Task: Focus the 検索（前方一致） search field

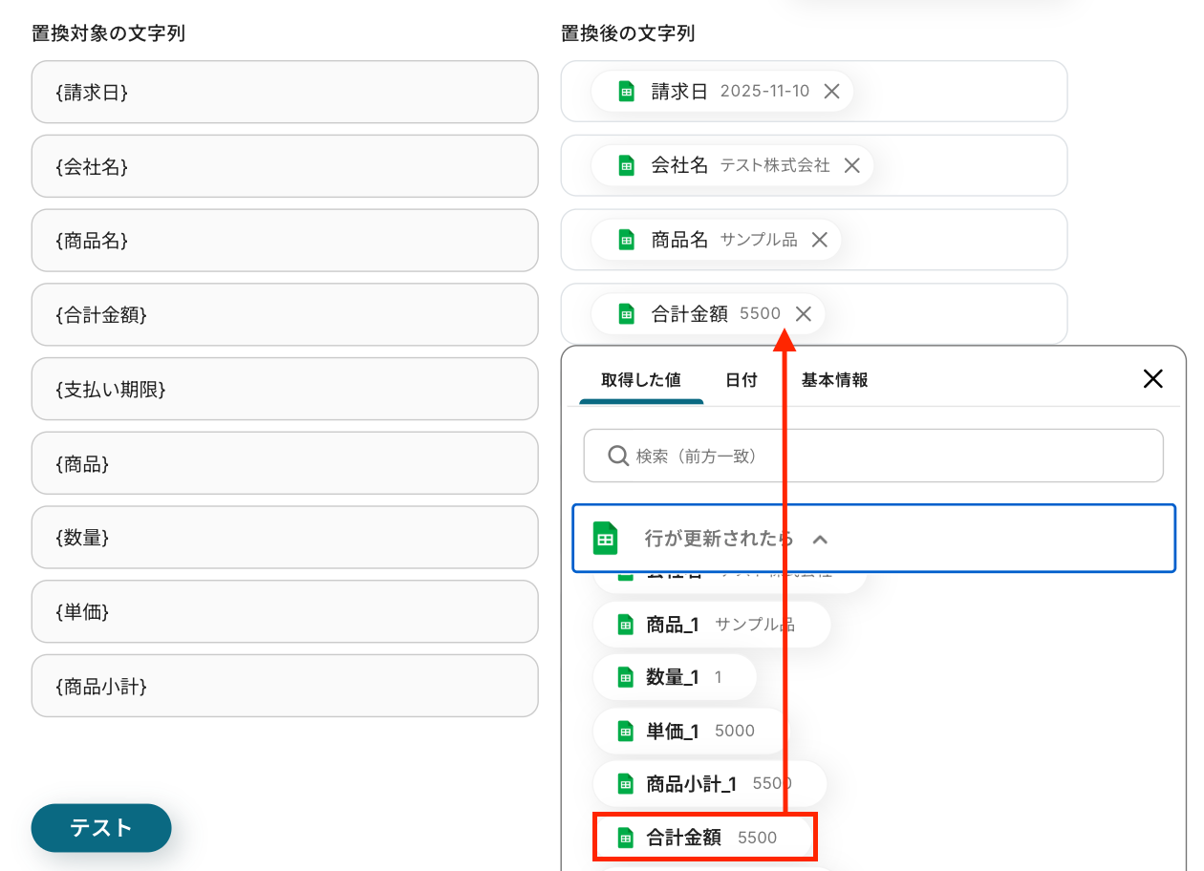Action: tap(873, 456)
